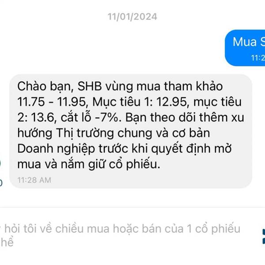This screenshot has width=265, height=265.
Task: Tap the words 'Thị trường chung' in reply
Action: coord(104,133)
